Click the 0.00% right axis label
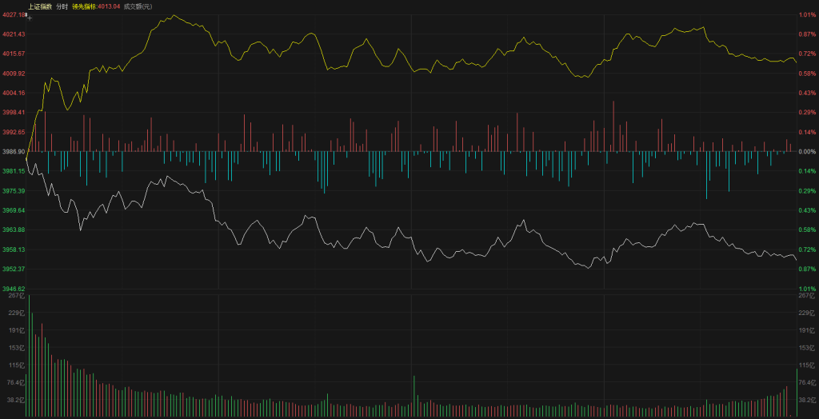The height and width of the screenshot is (419, 819). [x=807, y=151]
